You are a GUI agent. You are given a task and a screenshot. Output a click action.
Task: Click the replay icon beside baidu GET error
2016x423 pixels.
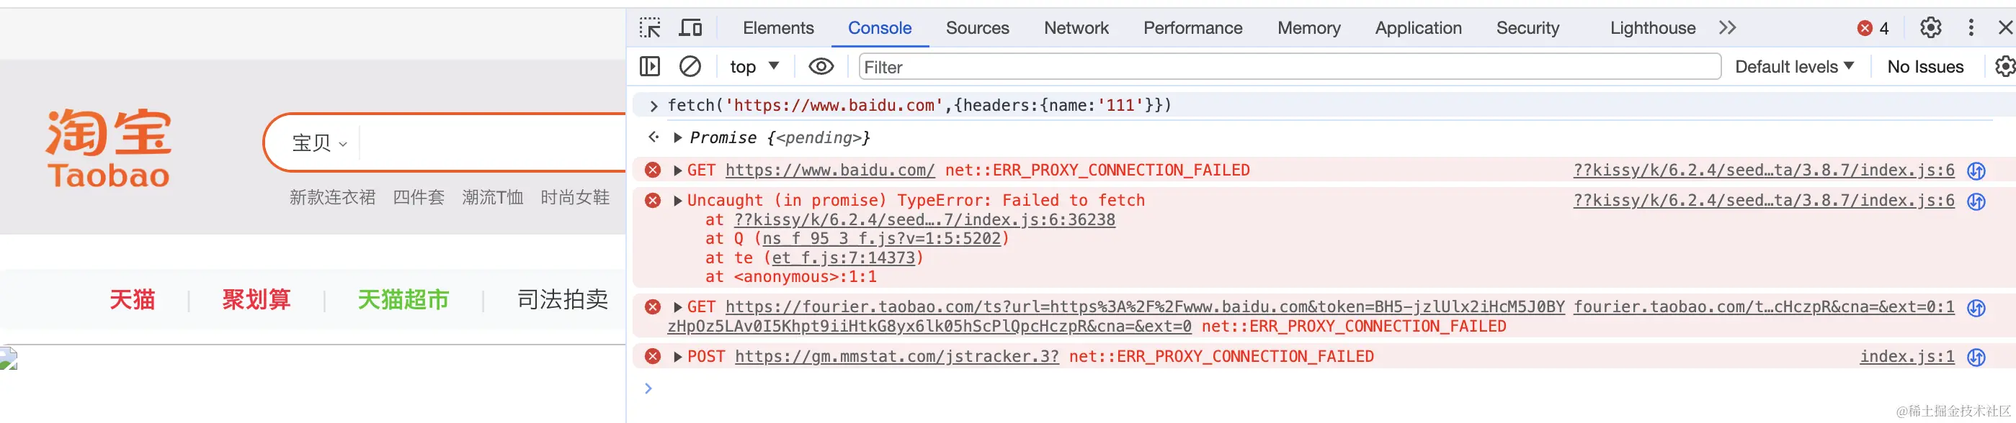1976,170
